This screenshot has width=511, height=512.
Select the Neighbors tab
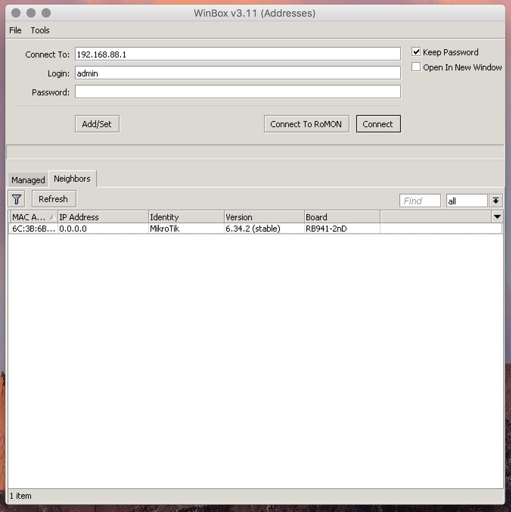click(72, 179)
